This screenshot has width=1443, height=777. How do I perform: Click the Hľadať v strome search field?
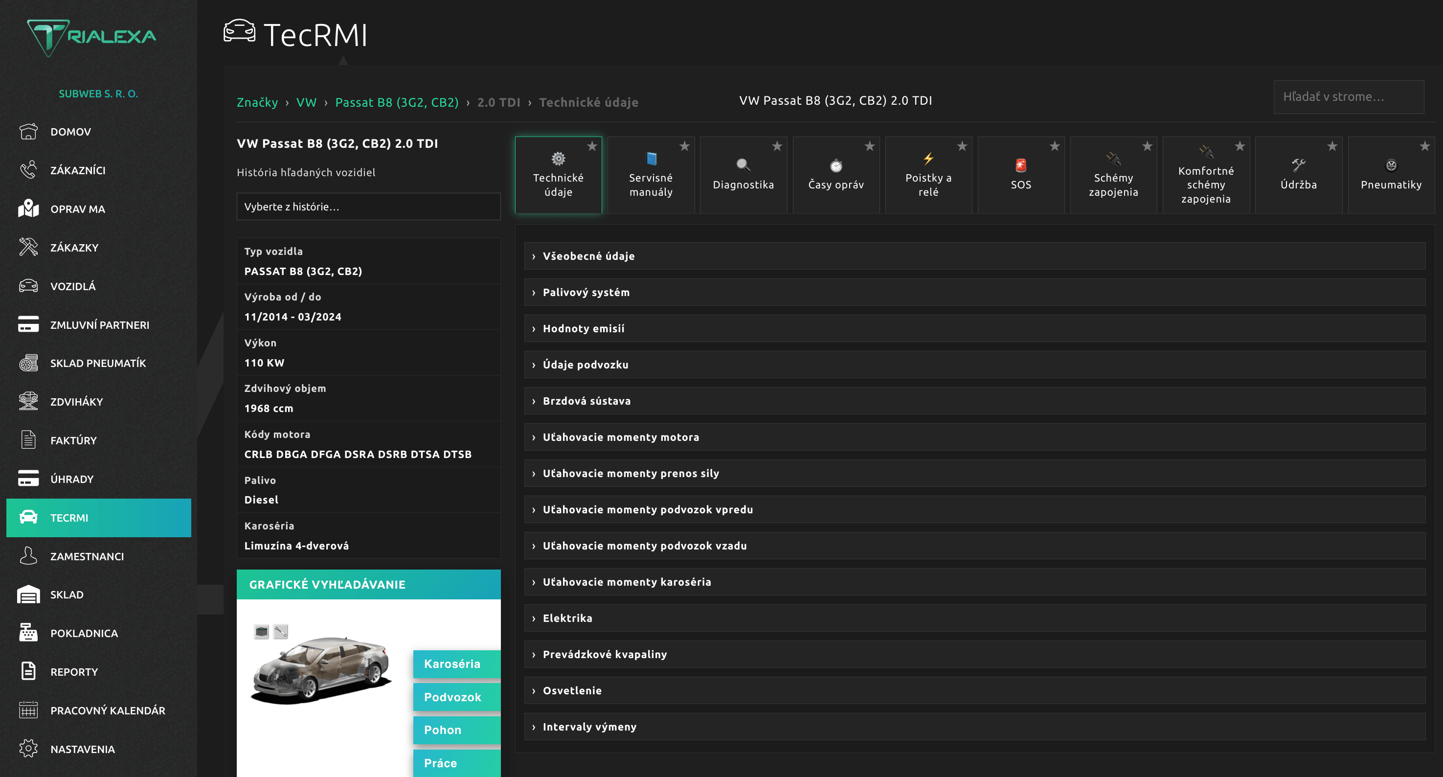click(1348, 97)
